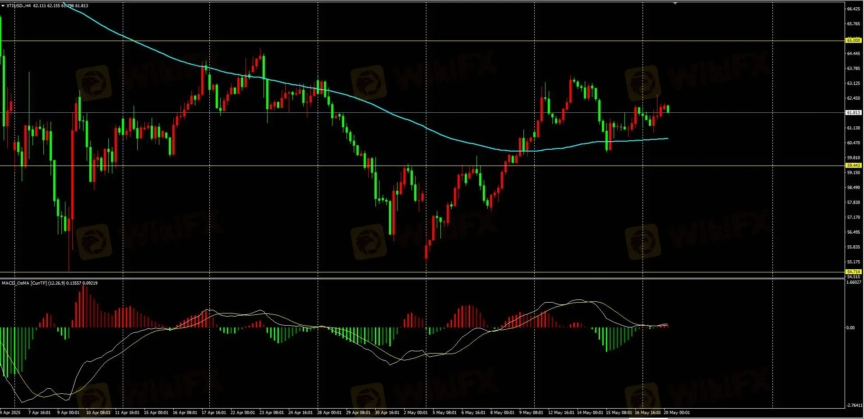
Task: Click the 63.785 price axis value
Action: coord(853,69)
